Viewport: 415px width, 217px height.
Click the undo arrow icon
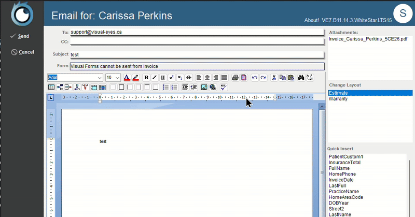coord(254,78)
